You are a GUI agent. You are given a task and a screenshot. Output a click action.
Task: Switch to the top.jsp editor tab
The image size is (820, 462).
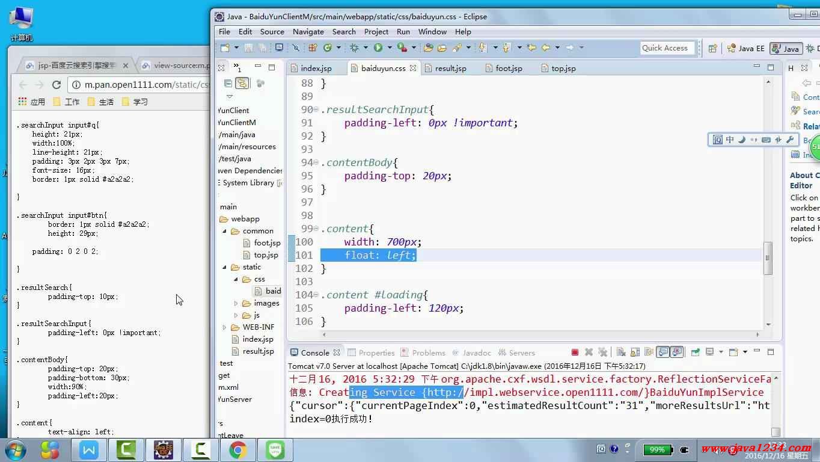[563, 69]
